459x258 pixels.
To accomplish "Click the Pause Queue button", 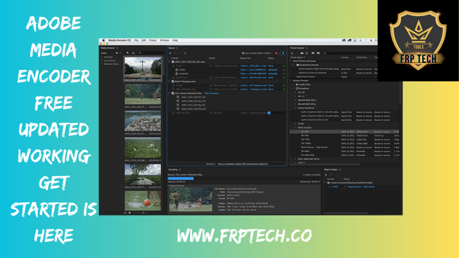I will pos(283,53).
